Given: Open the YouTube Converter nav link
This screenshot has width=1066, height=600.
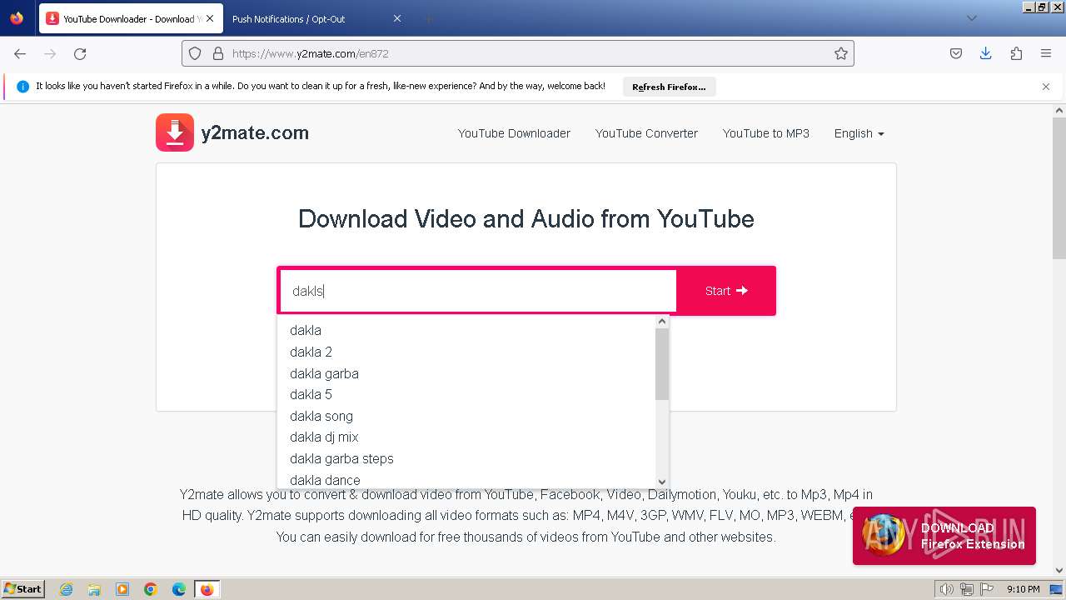Looking at the screenshot, I should point(646,133).
